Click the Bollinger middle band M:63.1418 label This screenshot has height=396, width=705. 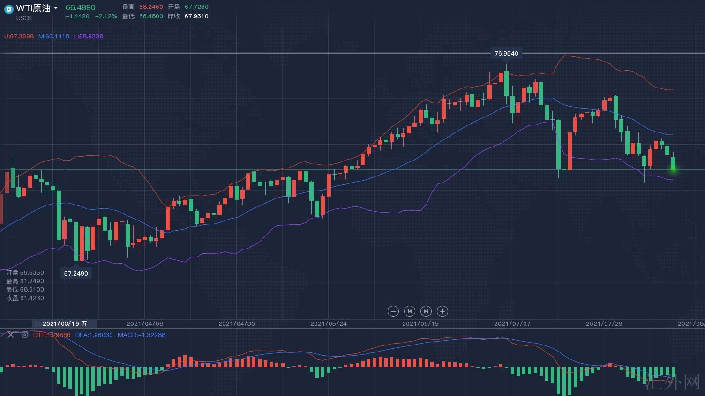(x=53, y=37)
